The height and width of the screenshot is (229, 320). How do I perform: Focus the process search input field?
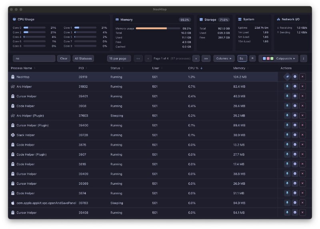tap(34, 58)
